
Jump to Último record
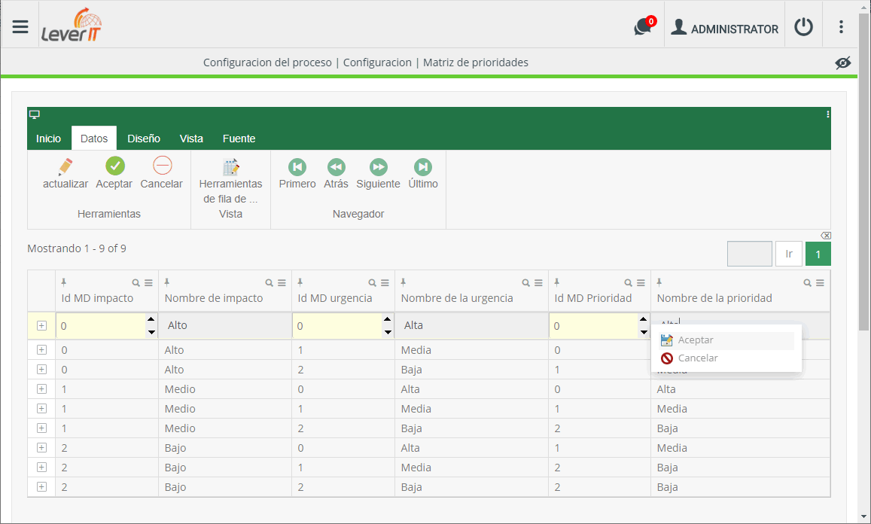pyautogui.click(x=423, y=174)
